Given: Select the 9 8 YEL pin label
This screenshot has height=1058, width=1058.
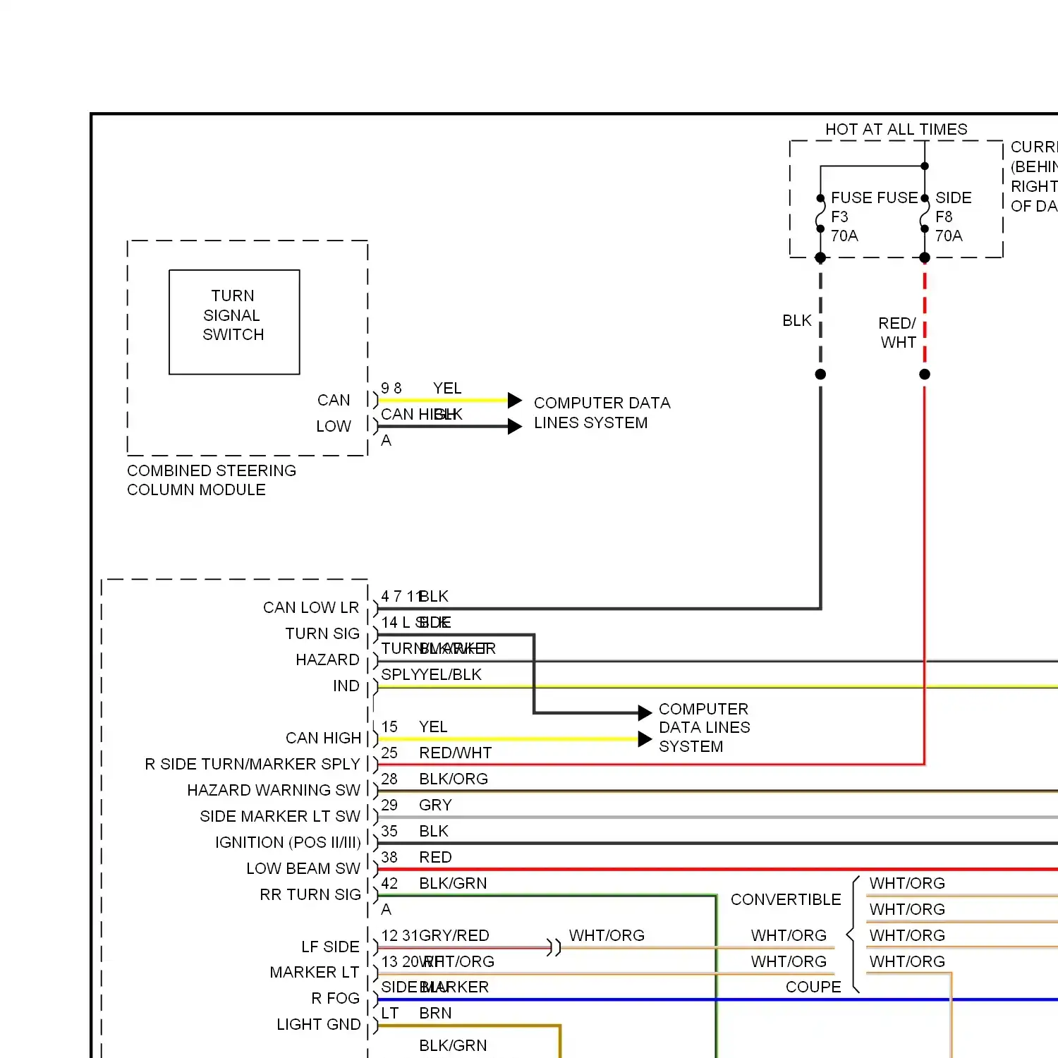Looking at the screenshot, I should 421,388.
